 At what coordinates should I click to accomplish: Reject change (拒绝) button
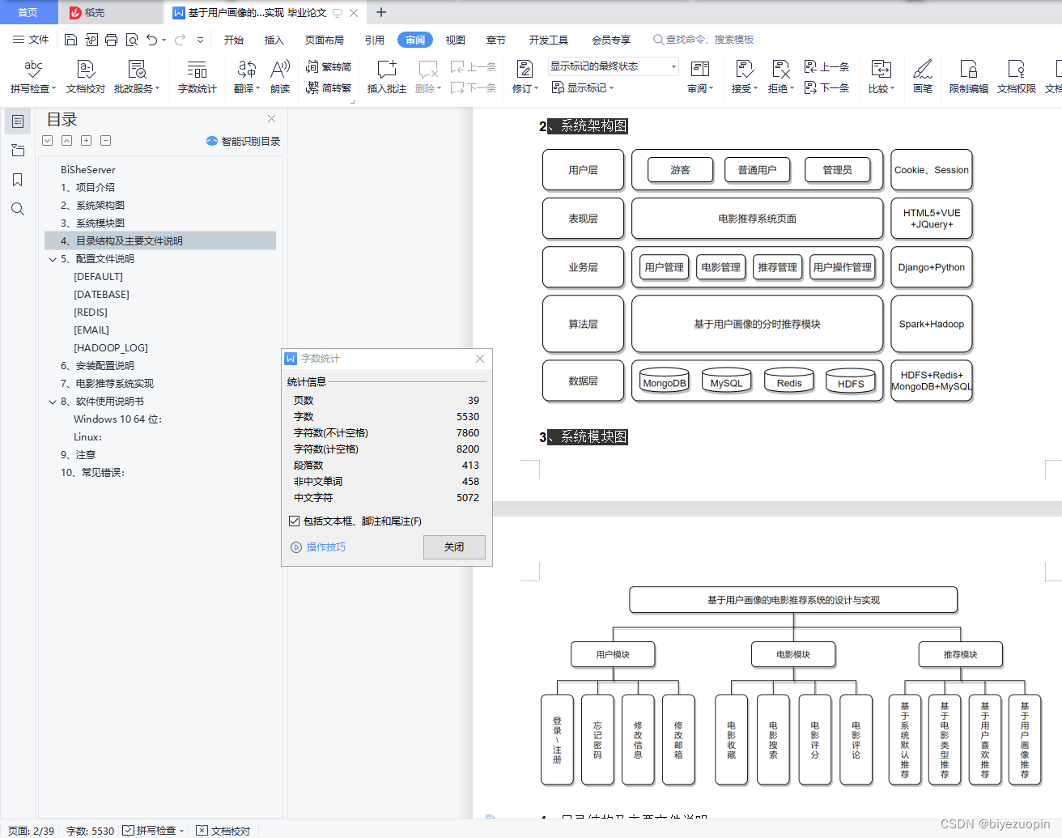781,77
